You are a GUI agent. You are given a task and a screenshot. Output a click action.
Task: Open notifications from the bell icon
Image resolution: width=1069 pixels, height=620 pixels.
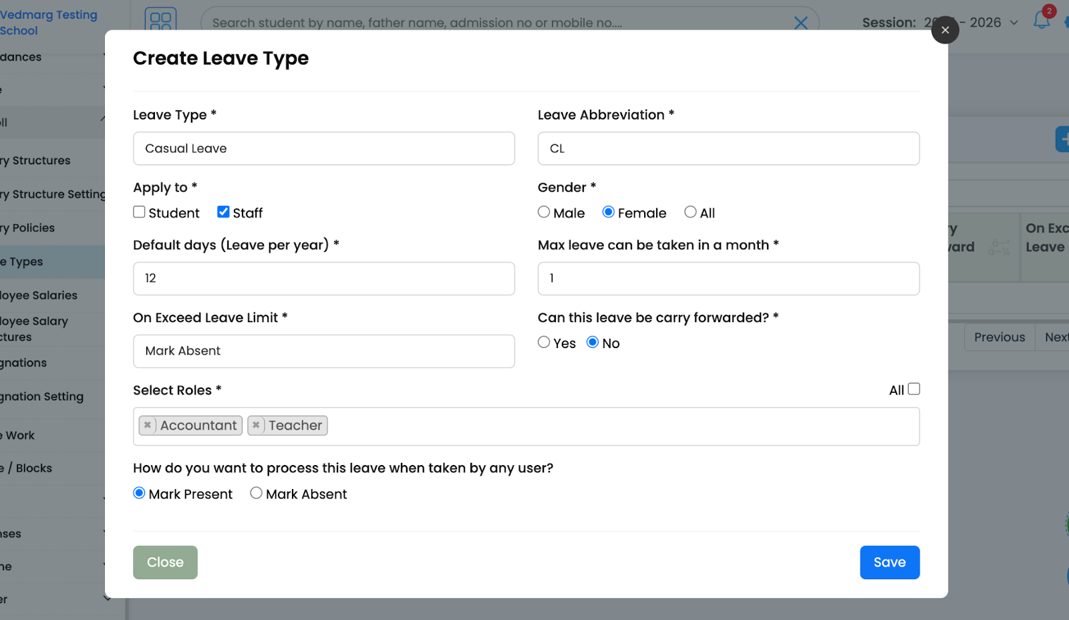coord(1040,20)
